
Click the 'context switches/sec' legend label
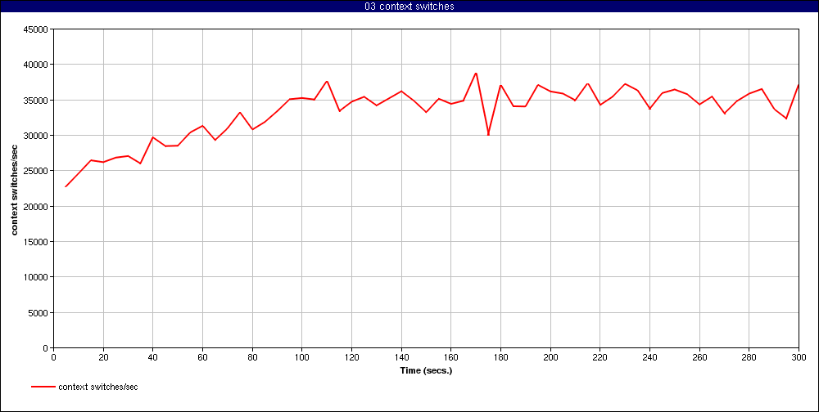click(98, 387)
